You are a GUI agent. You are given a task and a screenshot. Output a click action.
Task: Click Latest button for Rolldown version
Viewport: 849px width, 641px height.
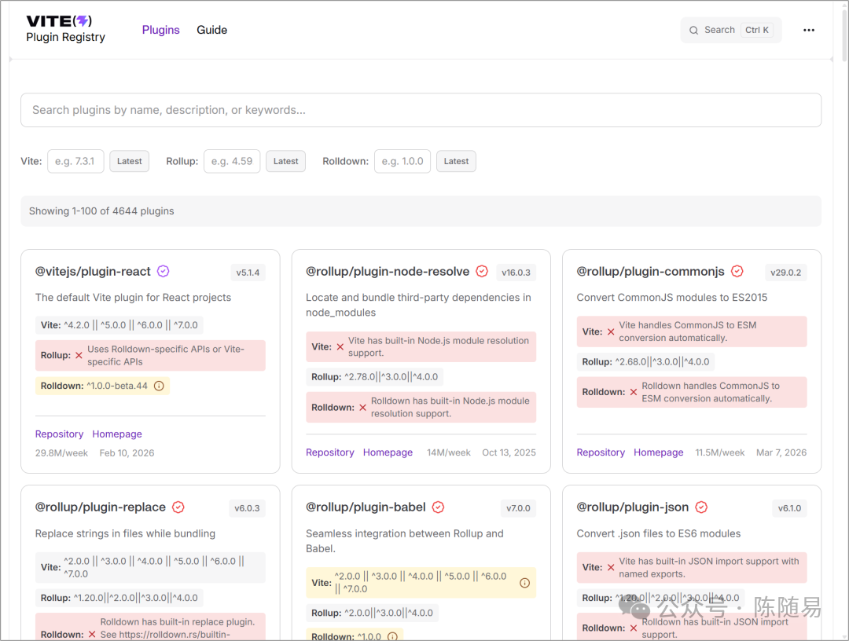coord(457,161)
